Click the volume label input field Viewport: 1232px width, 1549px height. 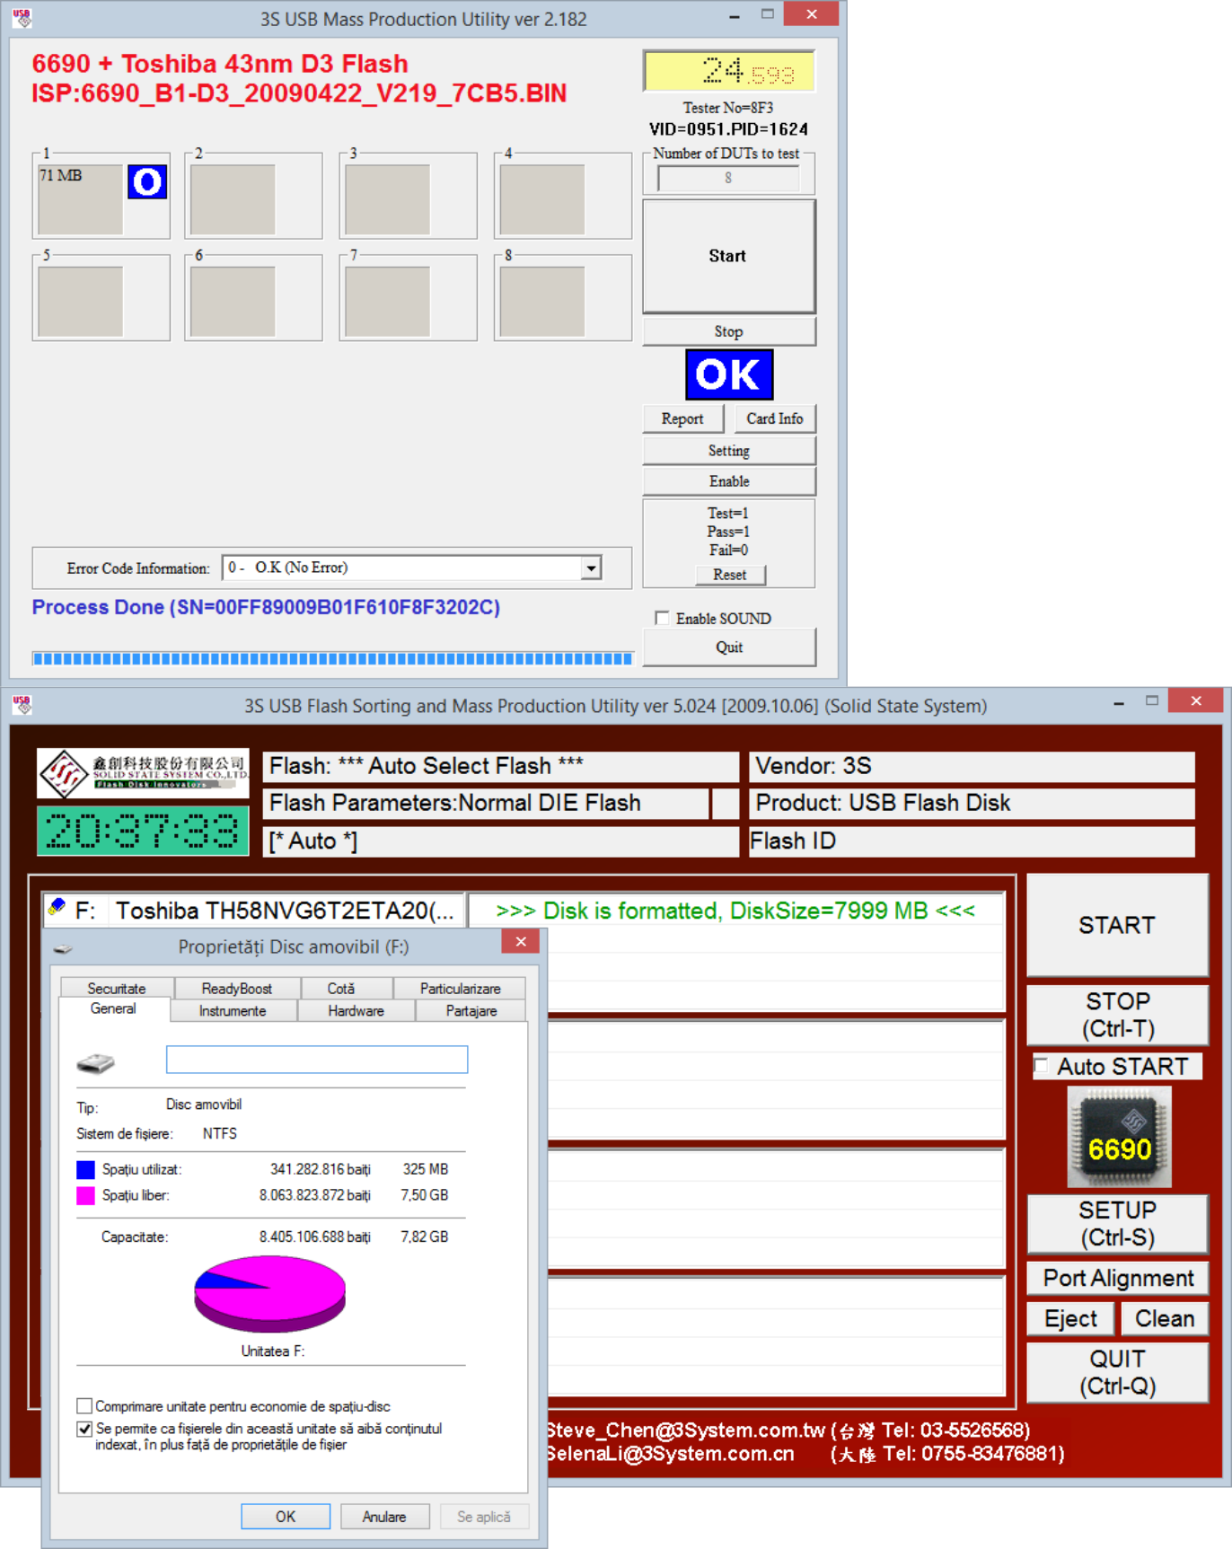[x=317, y=1060]
